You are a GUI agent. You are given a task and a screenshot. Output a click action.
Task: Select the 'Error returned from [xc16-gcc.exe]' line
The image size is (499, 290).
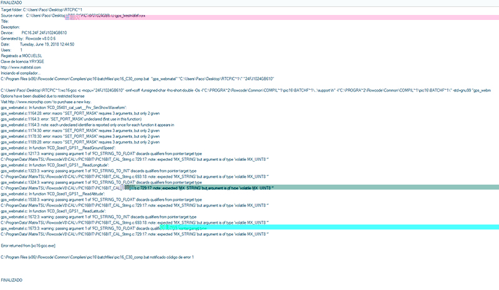(x=28, y=246)
